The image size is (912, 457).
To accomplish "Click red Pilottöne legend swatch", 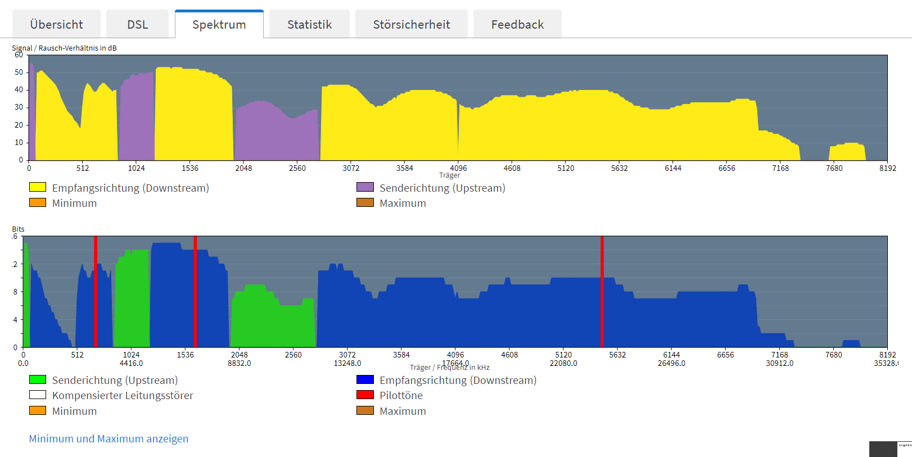I will click(365, 395).
